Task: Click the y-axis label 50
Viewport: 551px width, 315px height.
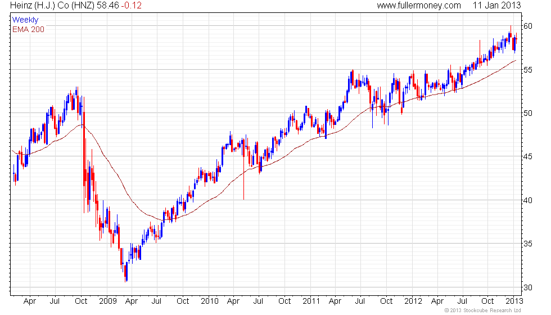Action: coord(528,113)
